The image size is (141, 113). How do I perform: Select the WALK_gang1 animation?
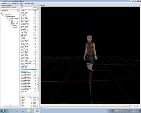pyautogui.click(x=29, y=51)
